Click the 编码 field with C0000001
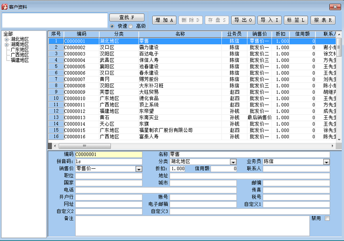Image resolution: width=344 pixels, height=241 pixels. click(x=109, y=155)
